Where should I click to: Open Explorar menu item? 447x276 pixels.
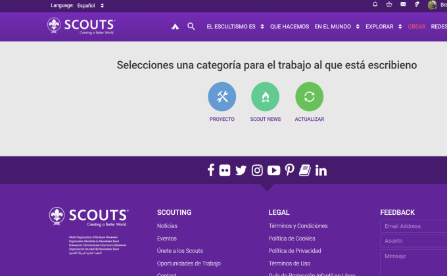[x=379, y=27]
